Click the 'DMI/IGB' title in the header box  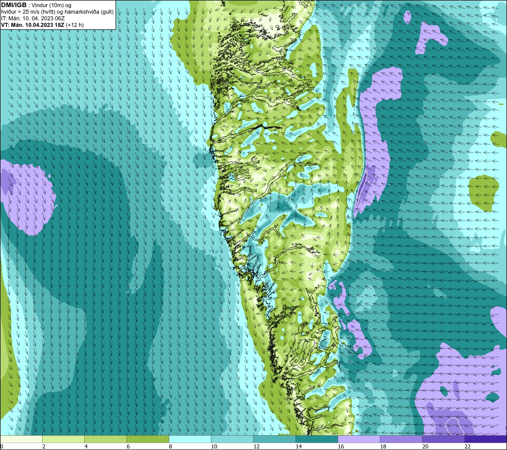pos(14,5)
